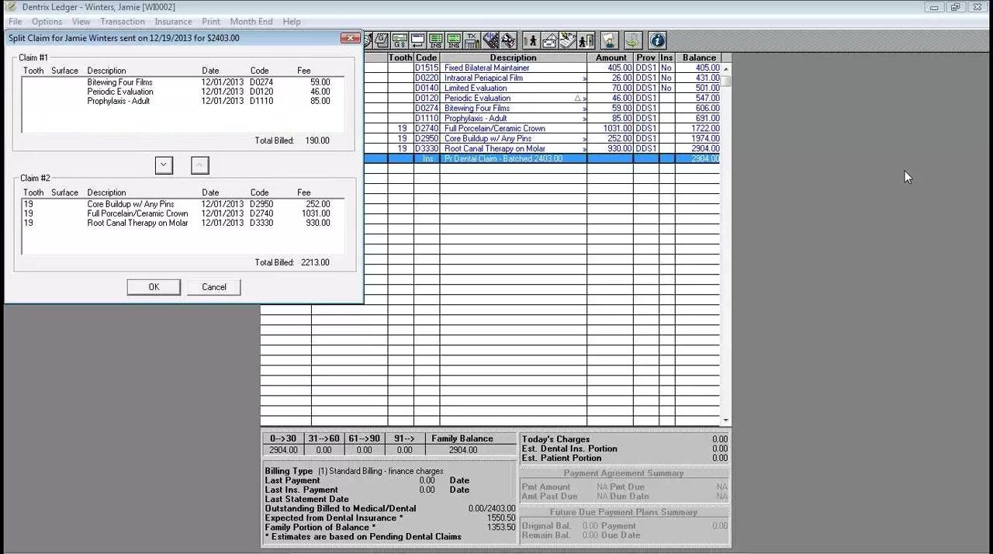Click the Family Balance 2904.00 value

tap(462, 450)
